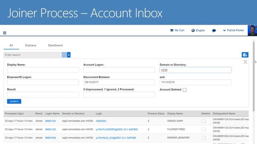The width and height of the screenshot is (257, 144).
Task: Change language from English
Action: [200, 30]
